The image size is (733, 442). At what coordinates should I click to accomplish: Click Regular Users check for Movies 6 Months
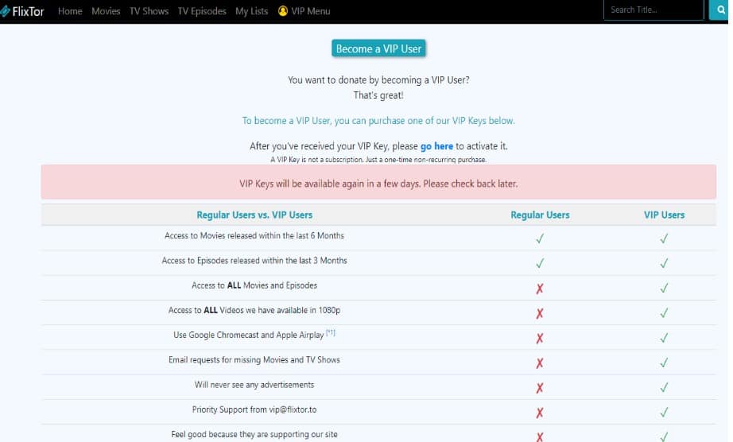540,238
